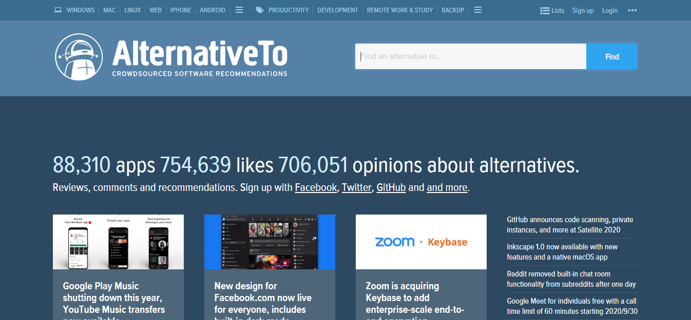Image resolution: width=691 pixels, height=320 pixels.
Task: Sign up with the Facebook link
Action: point(316,187)
